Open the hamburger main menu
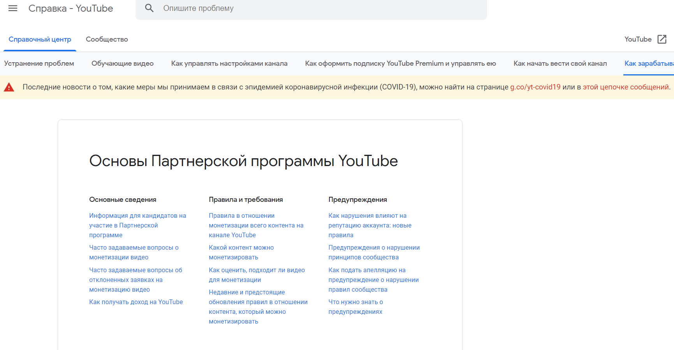Viewport: 674px width, 350px height. pyautogui.click(x=13, y=8)
